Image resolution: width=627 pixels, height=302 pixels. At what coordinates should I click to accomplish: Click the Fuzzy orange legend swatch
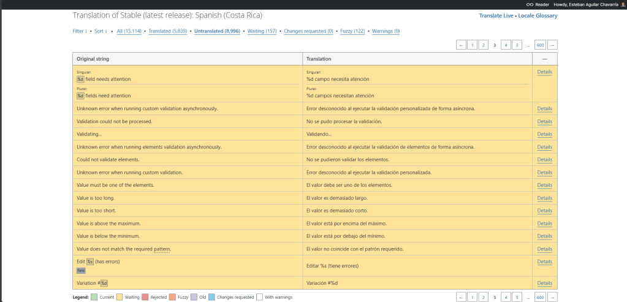point(173,297)
